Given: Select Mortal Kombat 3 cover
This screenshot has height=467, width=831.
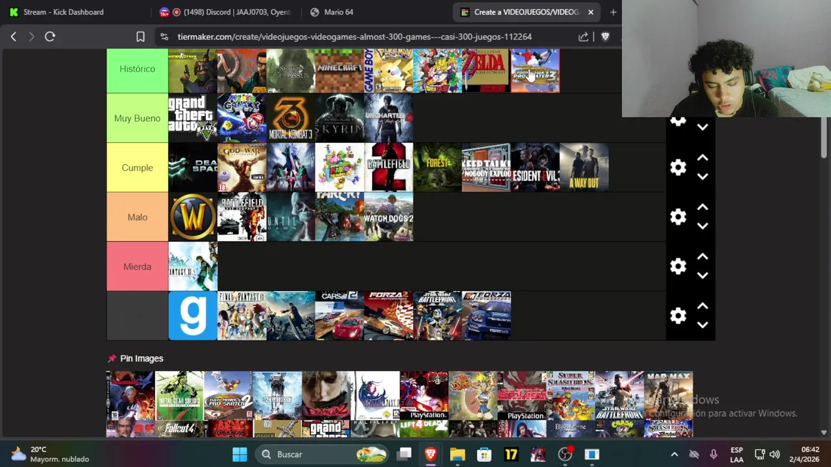Looking at the screenshot, I should tap(291, 118).
